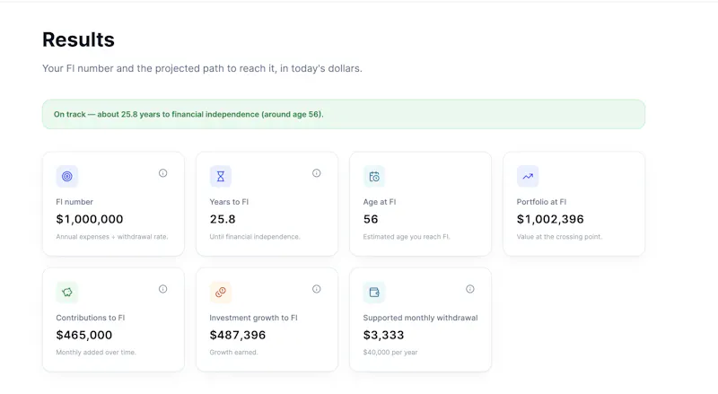Click the $465,000 contributions amount
Image resolution: width=718 pixels, height=394 pixels.
[x=84, y=336]
